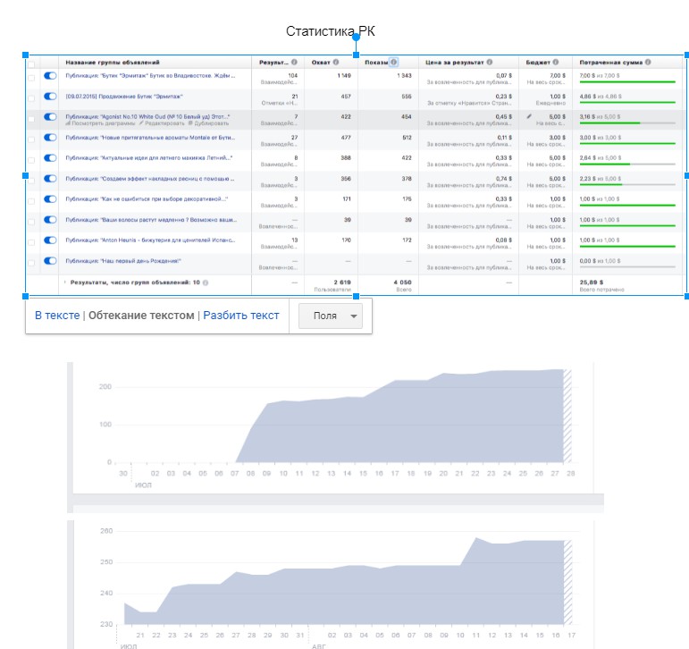The width and height of the screenshot is (689, 649).
Task: Switch off the Agonist No.10 White Oud ad set
Action: pos(50,117)
